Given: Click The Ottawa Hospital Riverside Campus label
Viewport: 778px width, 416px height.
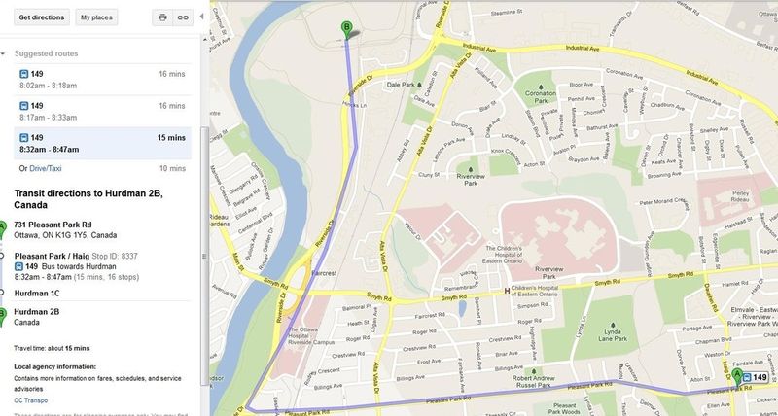Looking at the screenshot, I should (310, 336).
